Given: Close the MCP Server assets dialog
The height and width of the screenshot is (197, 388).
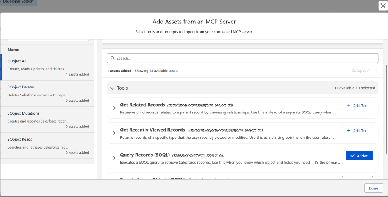Looking at the screenshot, I should pos(383,6).
